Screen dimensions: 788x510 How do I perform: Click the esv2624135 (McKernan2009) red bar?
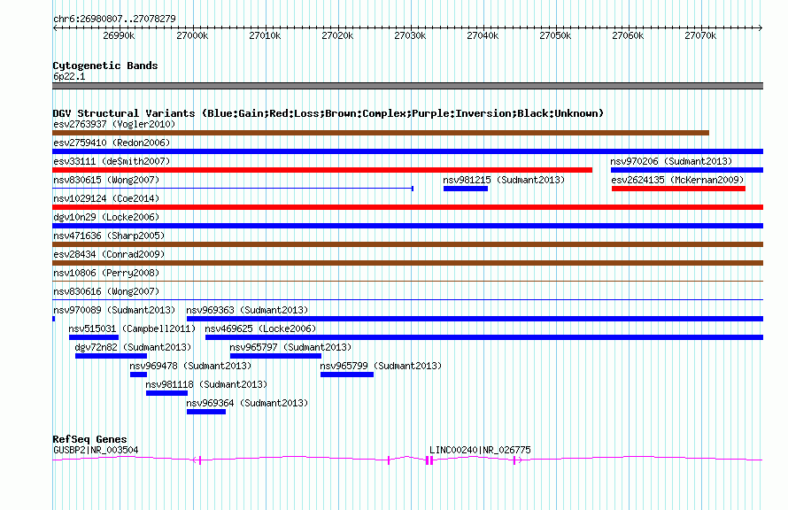(678, 189)
